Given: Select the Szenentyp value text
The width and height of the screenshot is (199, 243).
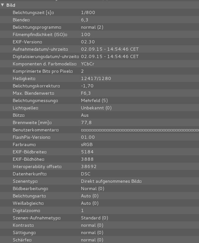Looking at the screenshot, I should [x=110, y=181].
